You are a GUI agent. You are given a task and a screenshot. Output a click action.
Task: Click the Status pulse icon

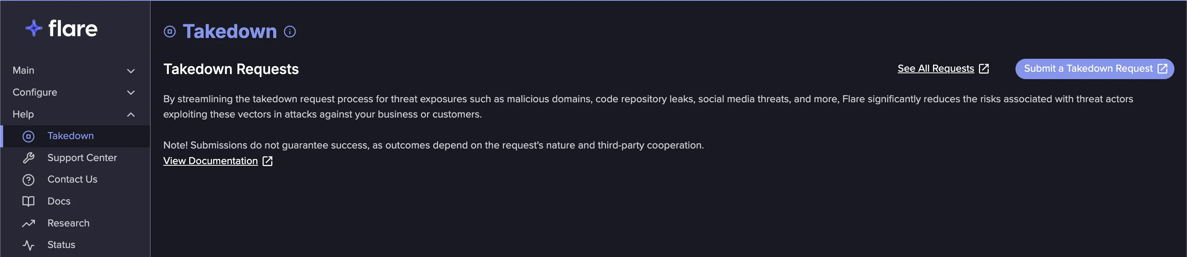(29, 245)
